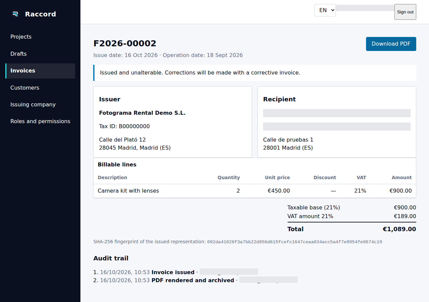Click the Discount column header
This screenshot has height=302, width=429.
pos(325,178)
